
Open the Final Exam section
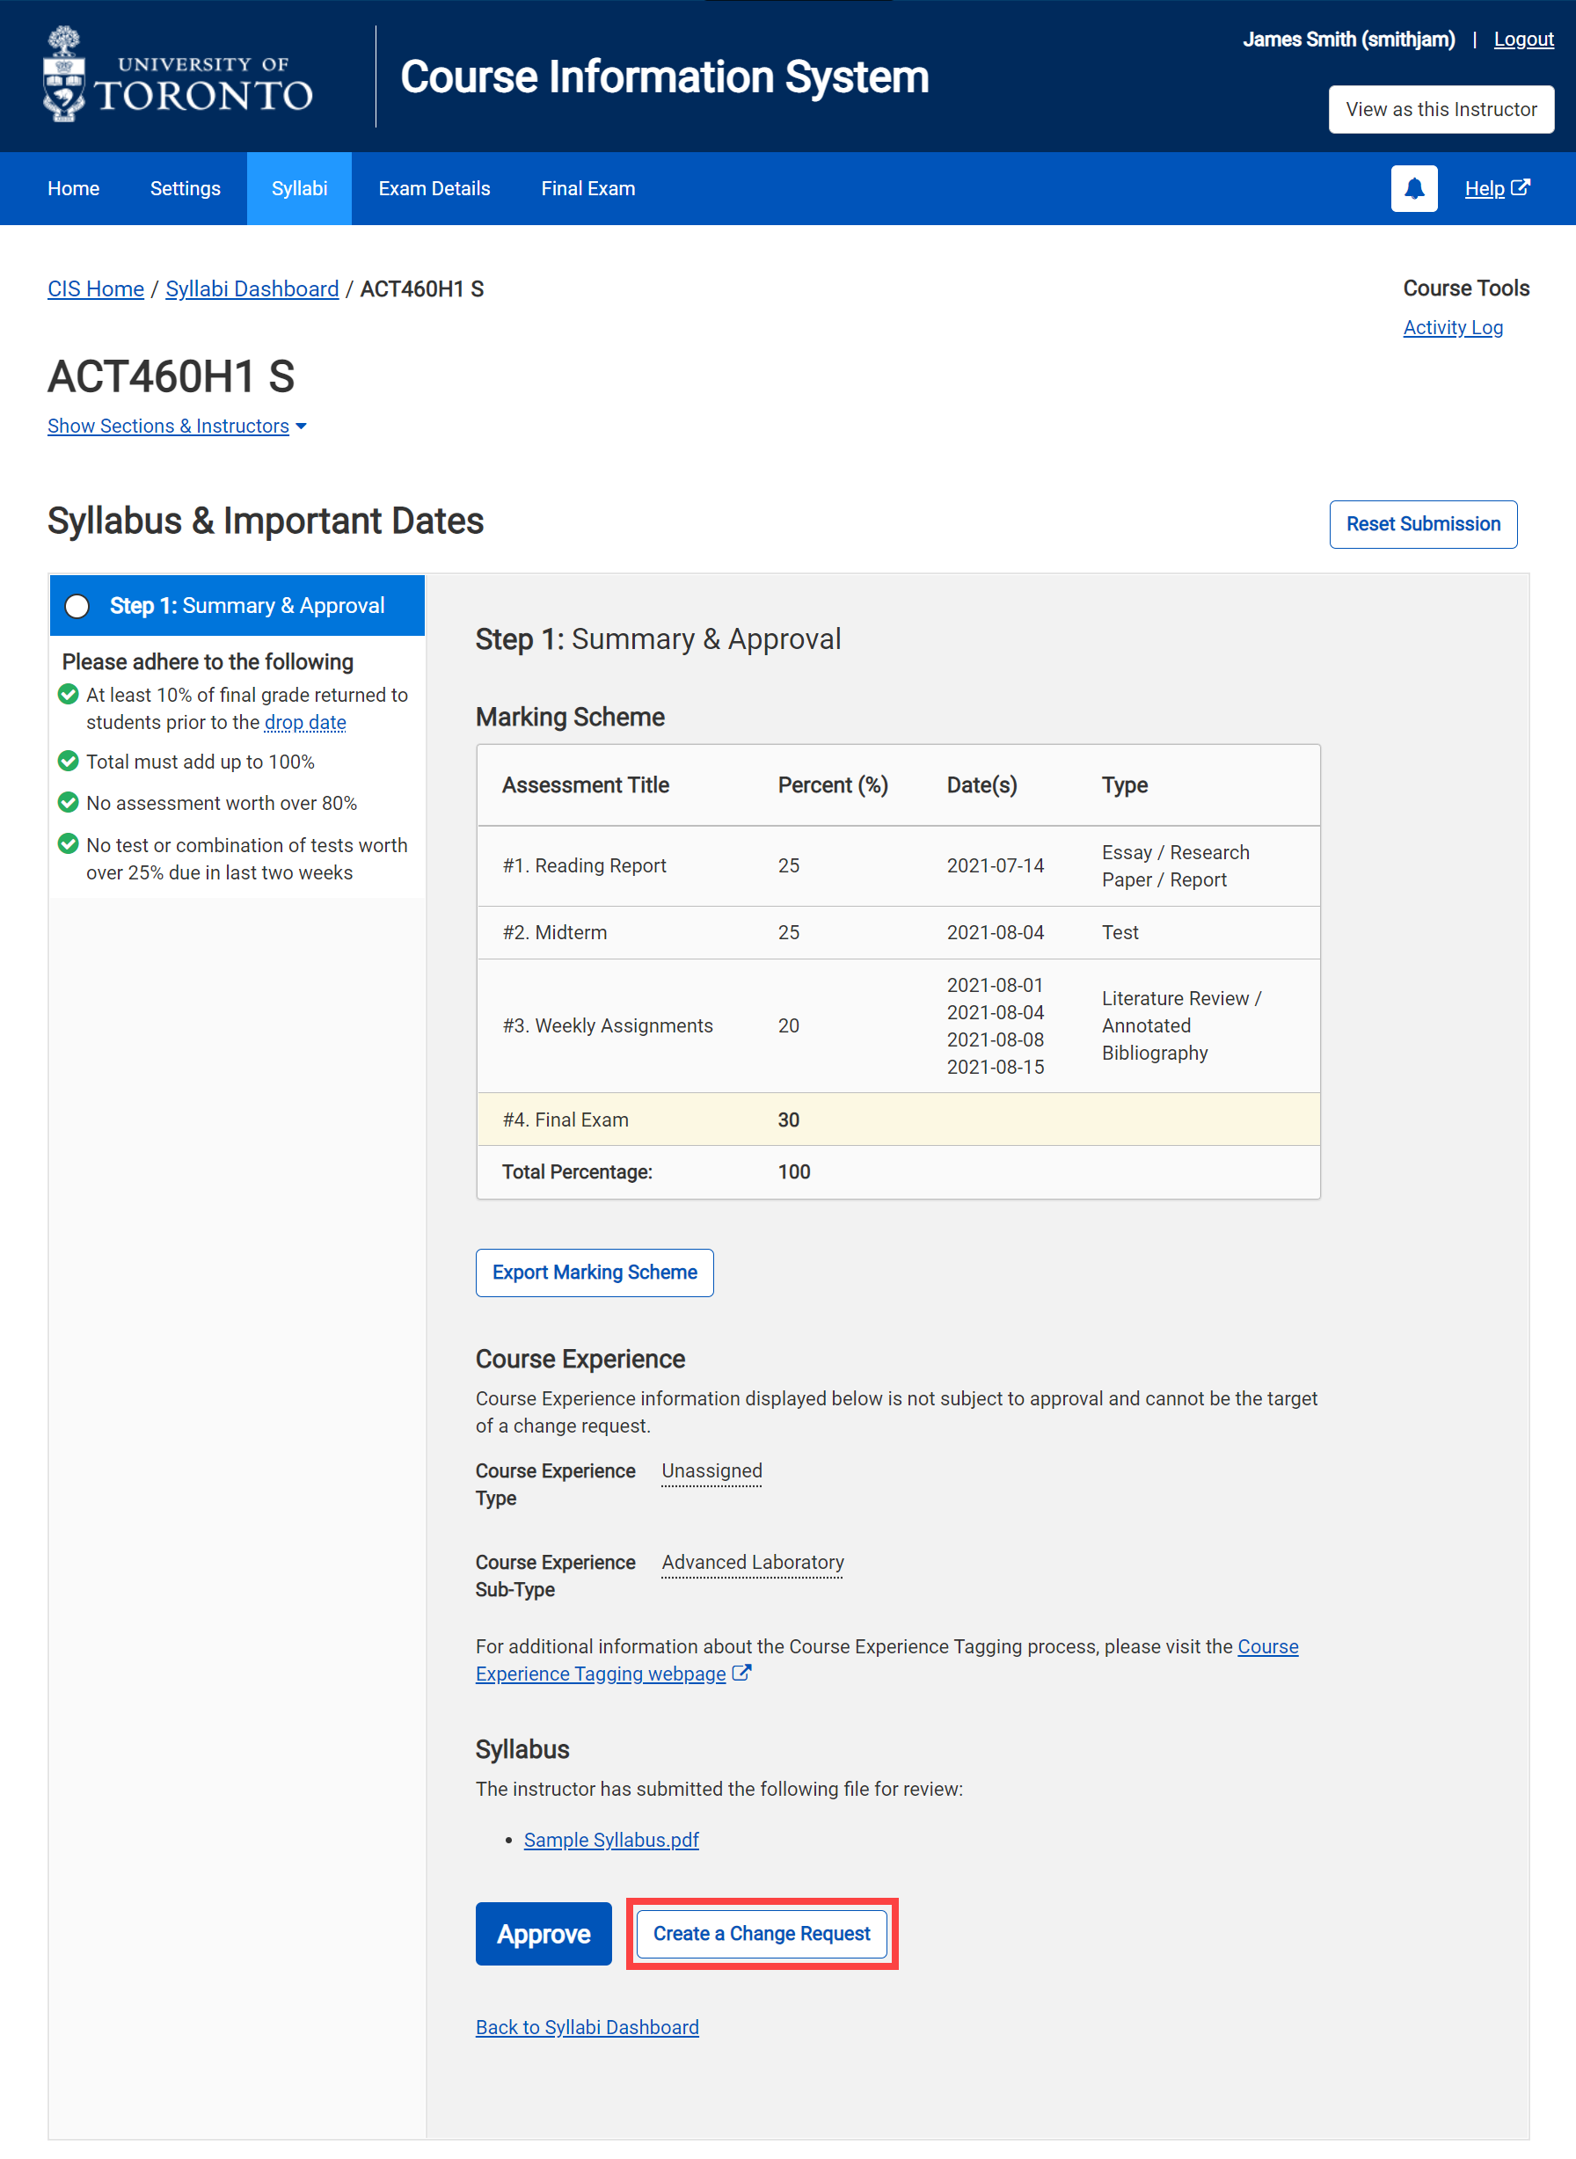click(x=587, y=188)
